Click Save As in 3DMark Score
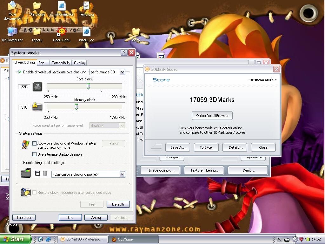This screenshot has width=325, height=244. tap(178, 147)
